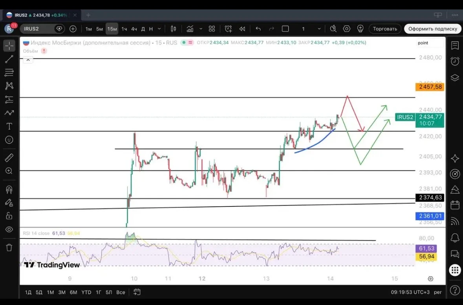Open the emoji icons tool
The image size is (463, 305).
coord(9,140)
